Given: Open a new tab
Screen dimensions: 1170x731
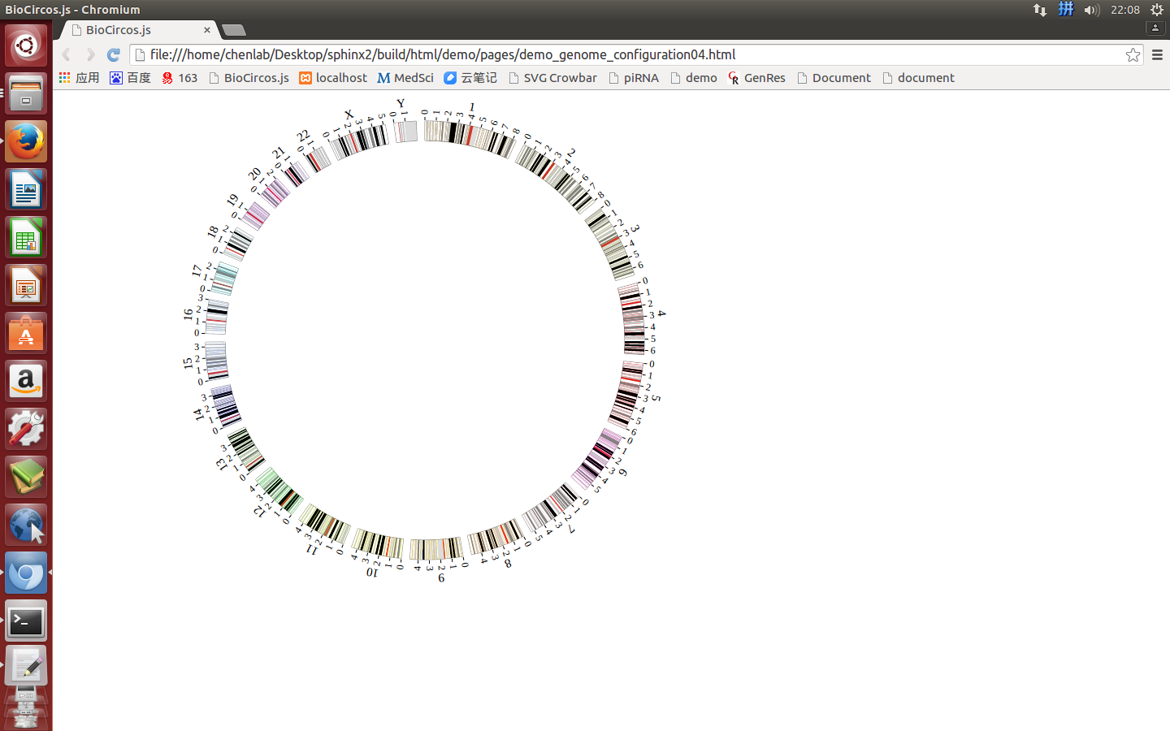Looking at the screenshot, I should point(234,30).
